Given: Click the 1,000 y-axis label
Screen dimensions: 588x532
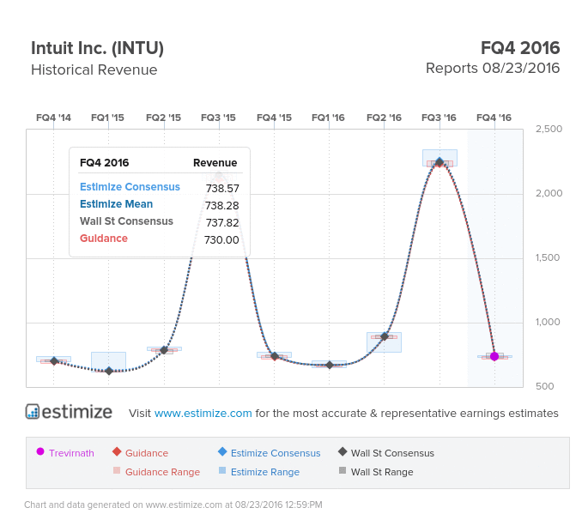Looking at the screenshot, I should click(x=548, y=322).
